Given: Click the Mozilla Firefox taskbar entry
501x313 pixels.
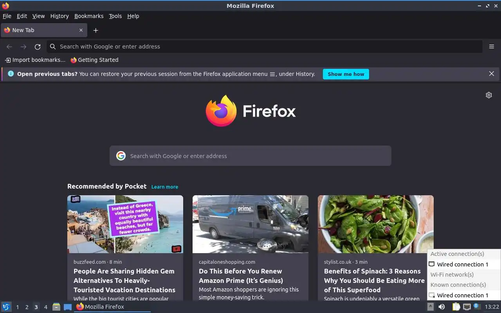Looking at the screenshot, I should coord(113,307).
